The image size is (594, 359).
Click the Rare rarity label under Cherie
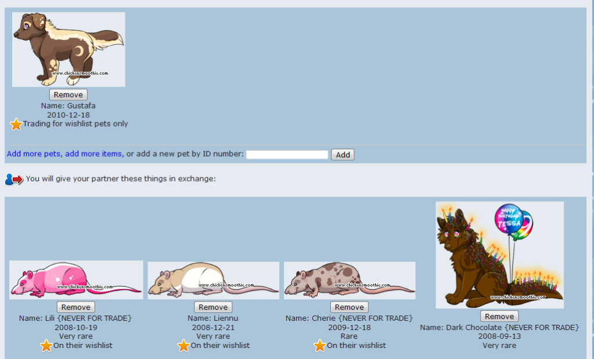coord(349,336)
